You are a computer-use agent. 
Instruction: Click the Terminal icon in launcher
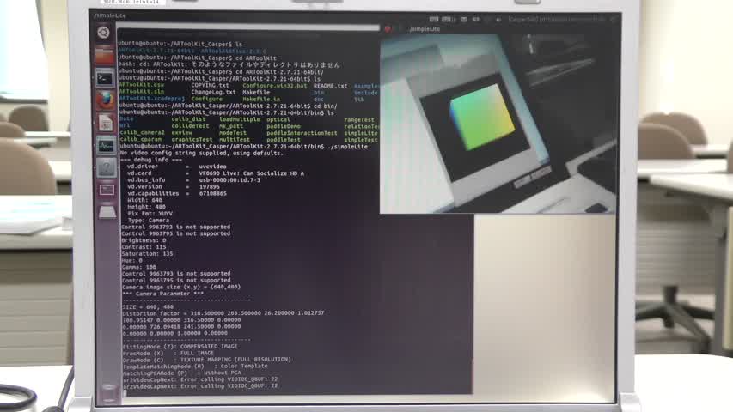(105, 78)
